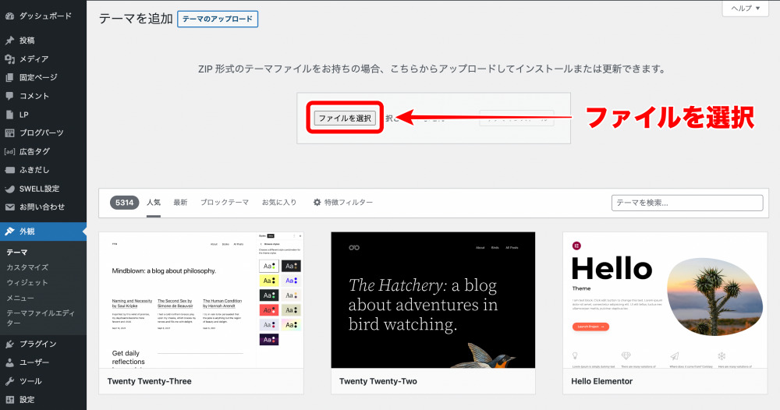
Task: Click the envelope icon for お問い合わせ
Action: (9, 207)
